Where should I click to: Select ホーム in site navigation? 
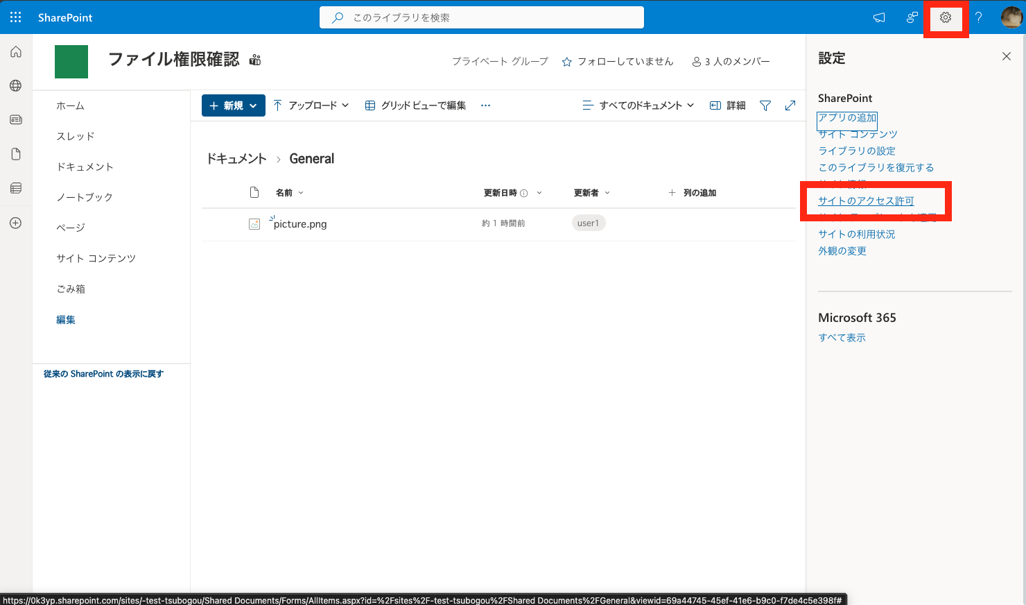pyautogui.click(x=70, y=105)
